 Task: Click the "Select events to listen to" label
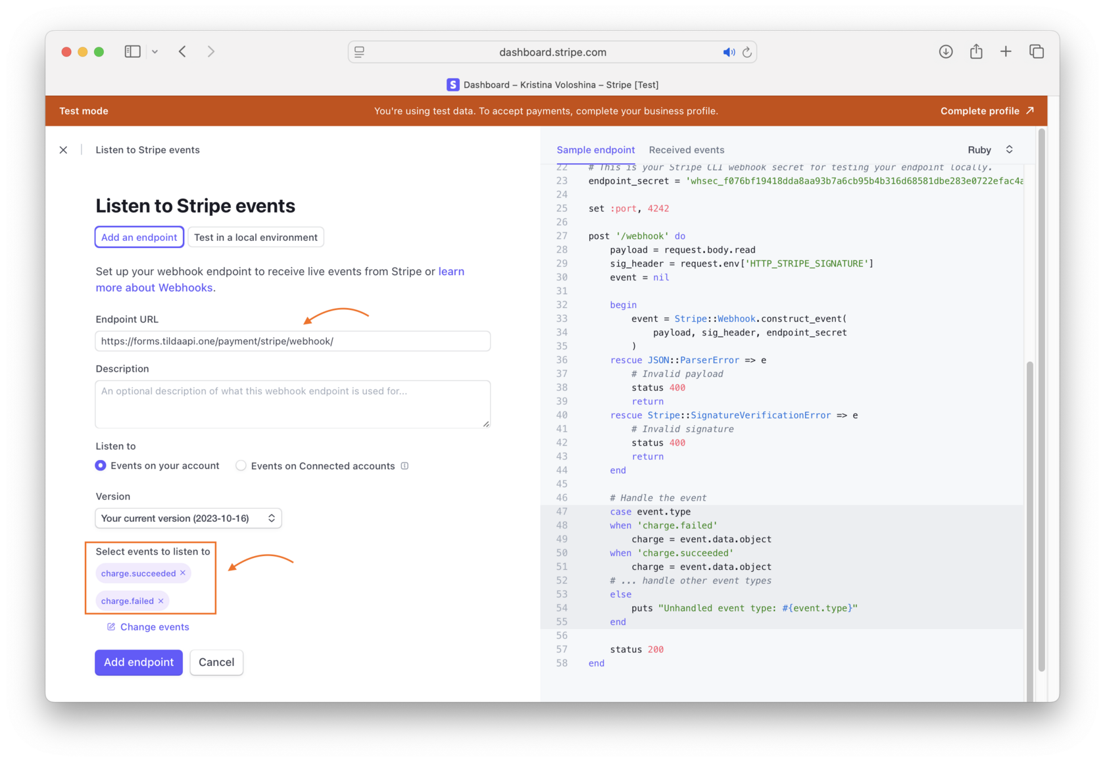pyautogui.click(x=153, y=551)
